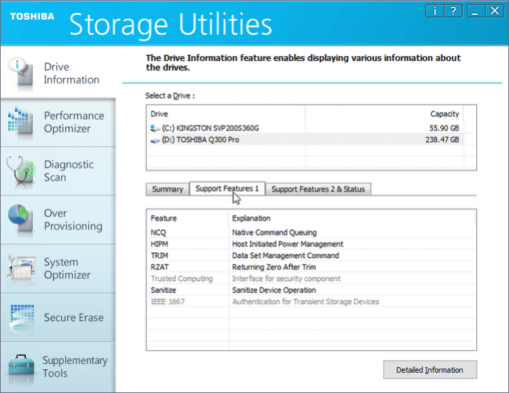Select the Performance Optimizer icon
This screenshot has width=509, height=393.
tap(20, 122)
